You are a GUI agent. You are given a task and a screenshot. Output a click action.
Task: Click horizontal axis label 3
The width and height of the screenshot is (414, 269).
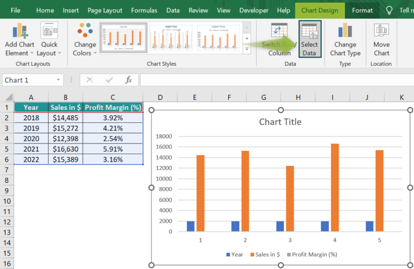(x=290, y=240)
